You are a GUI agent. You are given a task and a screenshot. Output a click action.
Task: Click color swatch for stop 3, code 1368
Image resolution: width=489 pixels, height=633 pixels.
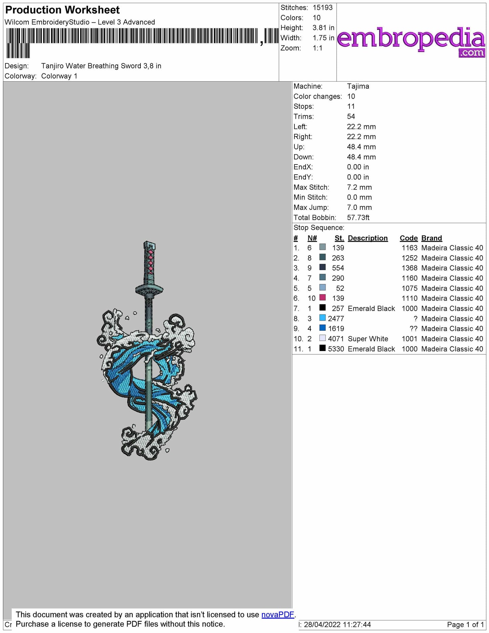click(x=323, y=267)
